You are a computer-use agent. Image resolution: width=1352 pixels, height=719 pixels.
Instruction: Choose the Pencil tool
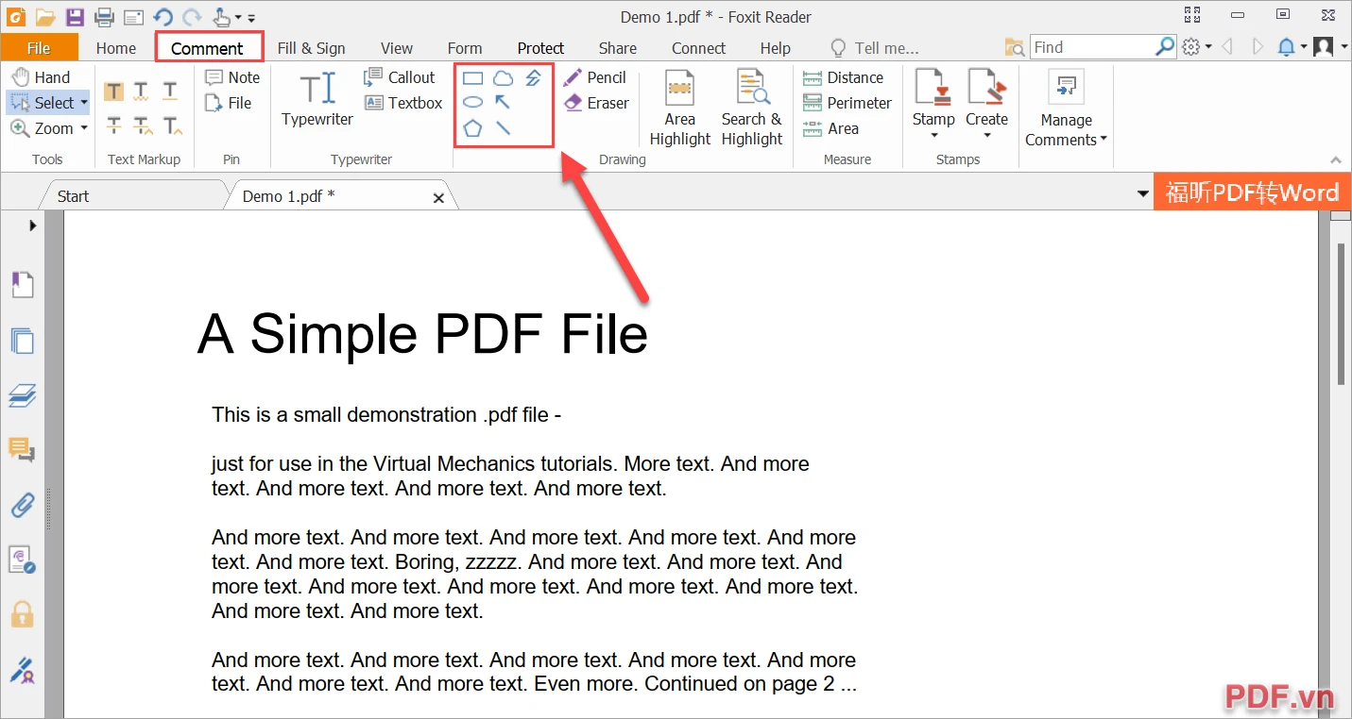tap(594, 77)
